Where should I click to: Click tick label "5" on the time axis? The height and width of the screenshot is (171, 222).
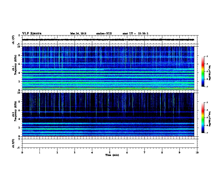[110, 152]
